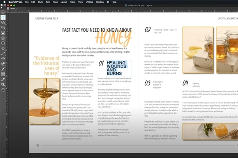Select the Oval Box tool
Viewport: 238px width, 158px height.
pos(3,43)
